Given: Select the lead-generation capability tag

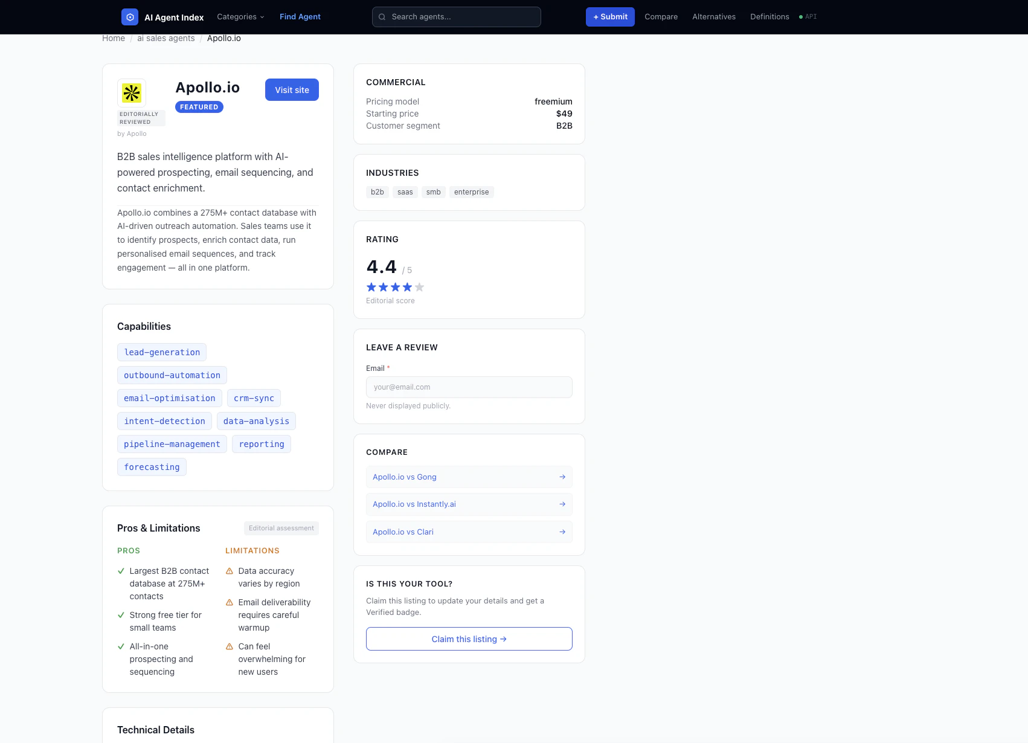Looking at the screenshot, I should 162,353.
